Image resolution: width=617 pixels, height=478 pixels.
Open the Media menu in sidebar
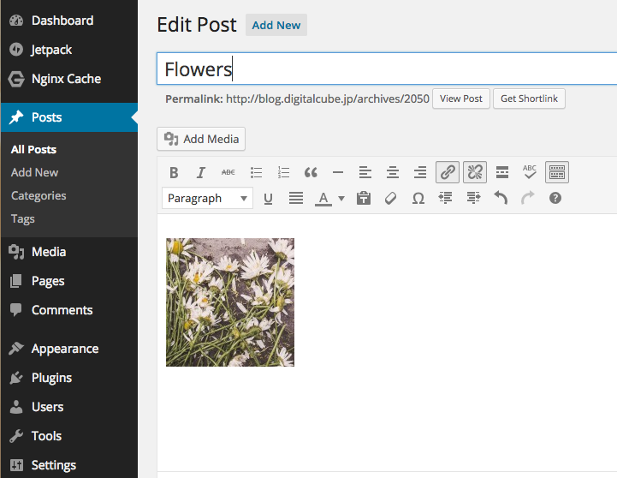49,252
